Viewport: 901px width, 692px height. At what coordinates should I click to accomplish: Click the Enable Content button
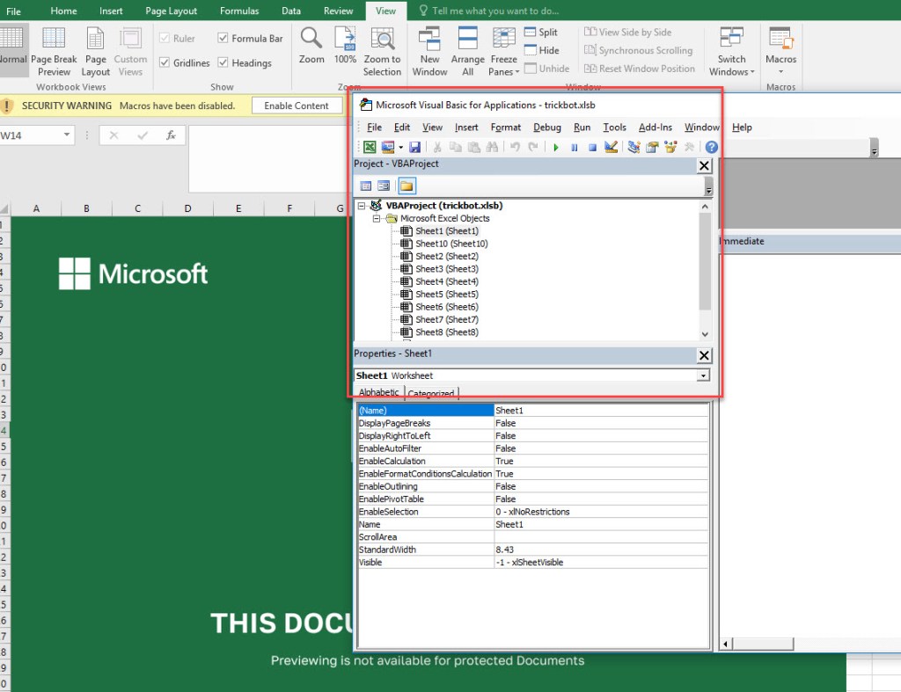click(x=297, y=106)
